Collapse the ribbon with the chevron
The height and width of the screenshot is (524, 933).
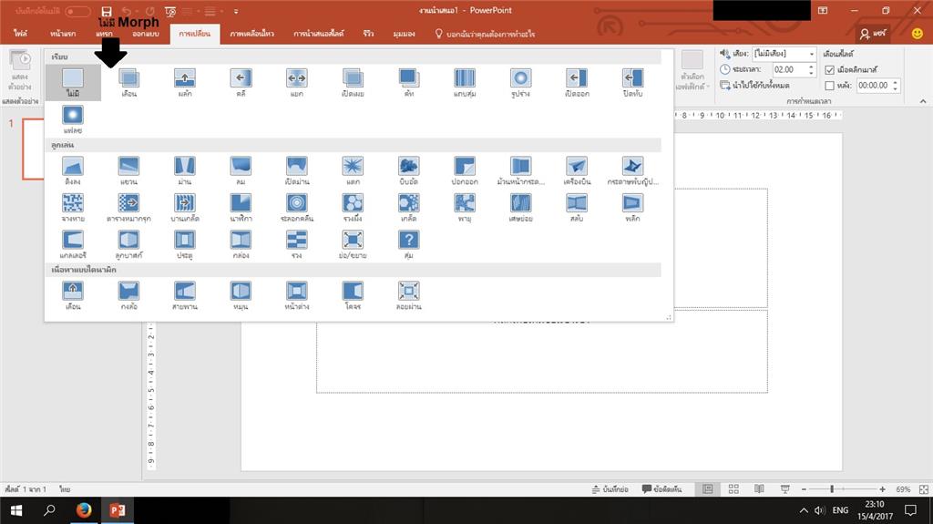923,101
